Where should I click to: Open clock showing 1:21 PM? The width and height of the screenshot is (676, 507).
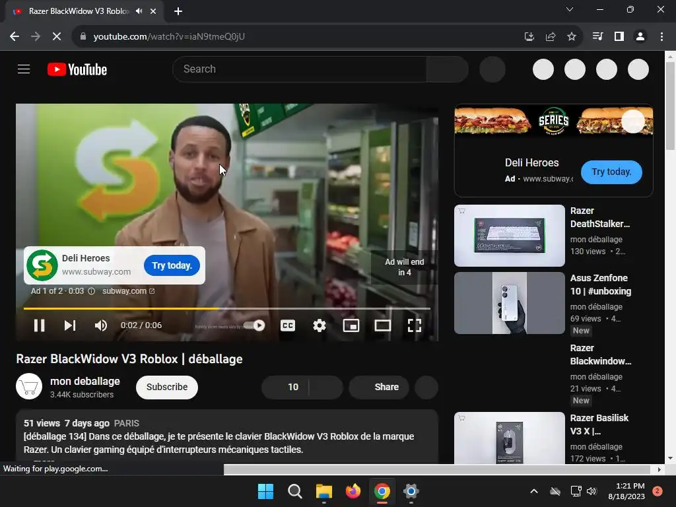pos(626,491)
